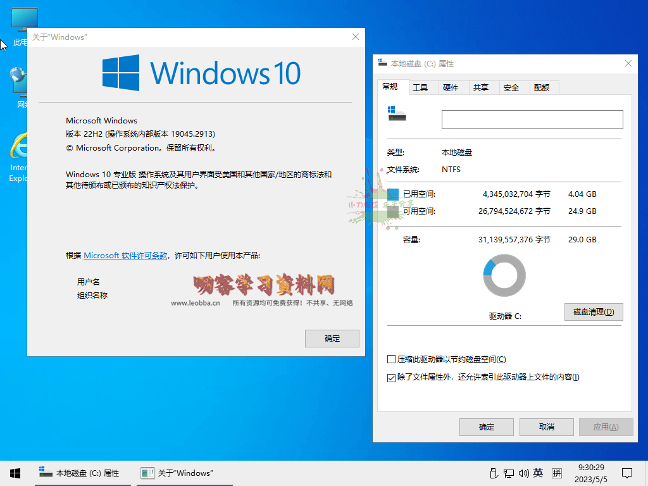
Task: Uncheck the allow file indexing checkbox
Action: pos(390,378)
